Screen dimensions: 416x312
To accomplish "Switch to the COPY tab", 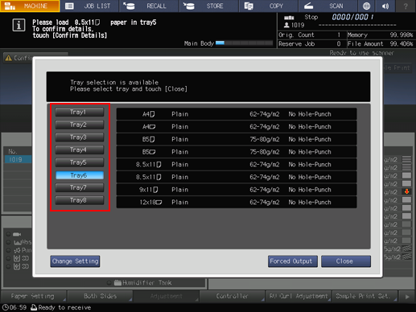I will (x=269, y=6).
